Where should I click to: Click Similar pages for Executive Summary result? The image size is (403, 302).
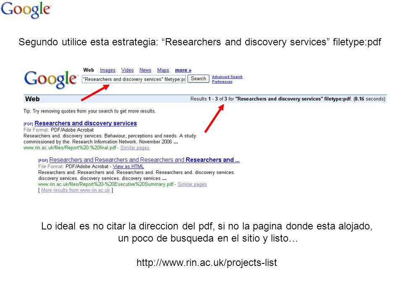click(192, 184)
